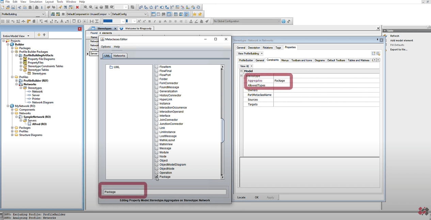
Task: Check the Interface metaclass checkbox
Action: point(157,116)
